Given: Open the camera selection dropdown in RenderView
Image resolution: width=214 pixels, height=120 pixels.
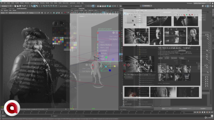Looking at the screenshot, I should pos(18,13).
